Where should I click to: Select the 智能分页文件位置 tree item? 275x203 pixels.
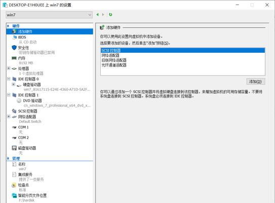tap(32, 195)
